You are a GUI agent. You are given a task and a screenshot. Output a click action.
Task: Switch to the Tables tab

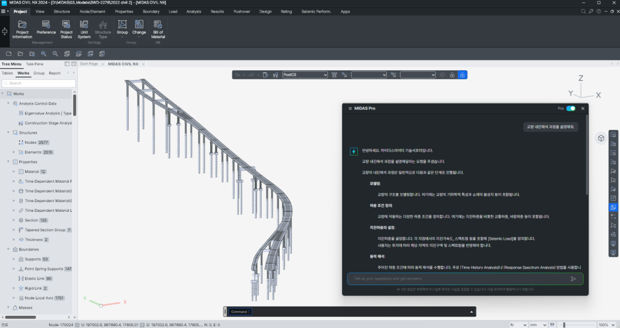pyautogui.click(x=7, y=73)
